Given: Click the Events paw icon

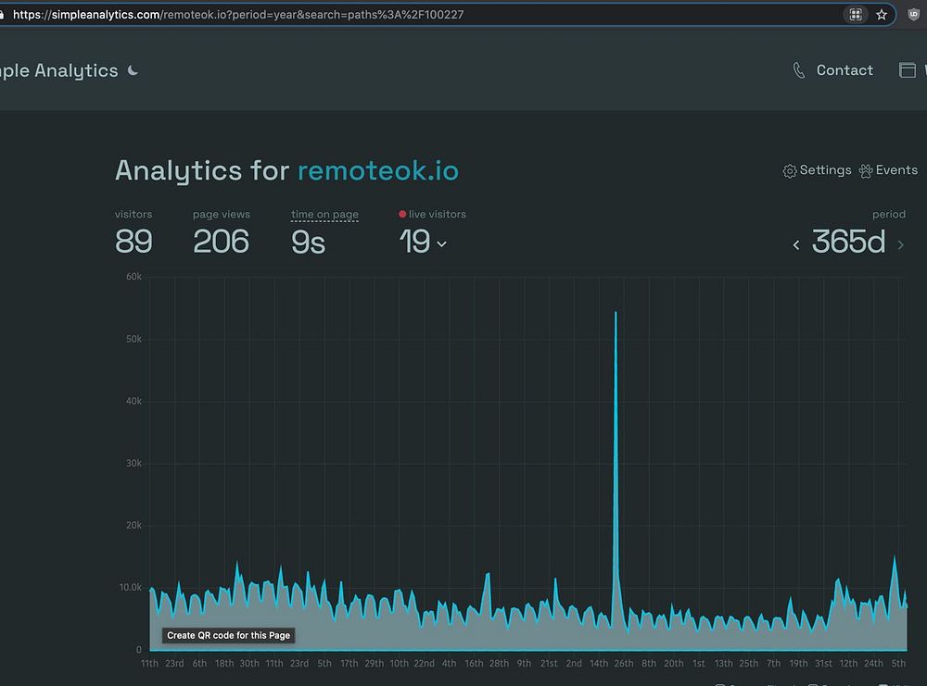Looking at the screenshot, I should click(866, 170).
